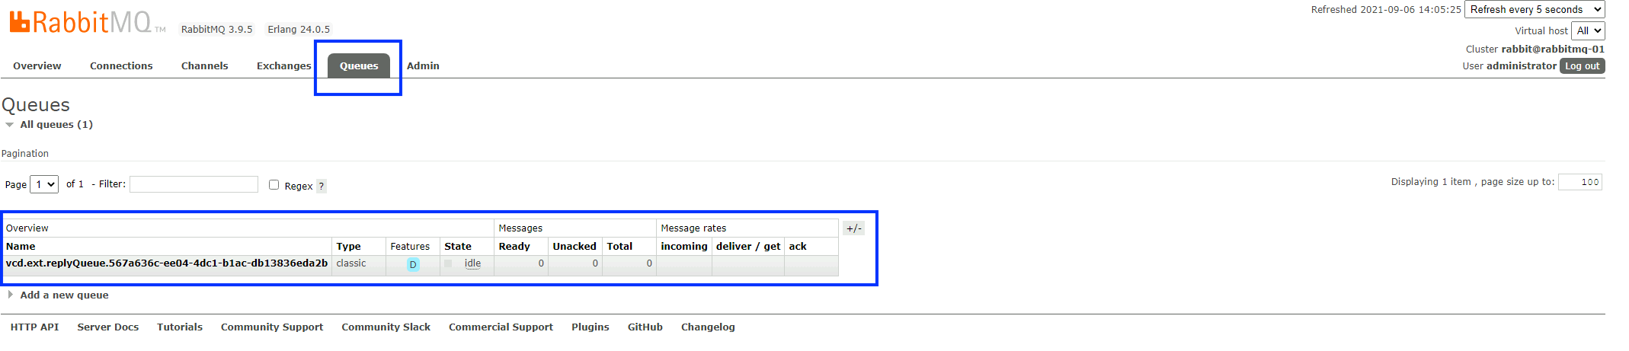The image size is (1629, 351).
Task: Click the Filter text field
Action: click(194, 184)
